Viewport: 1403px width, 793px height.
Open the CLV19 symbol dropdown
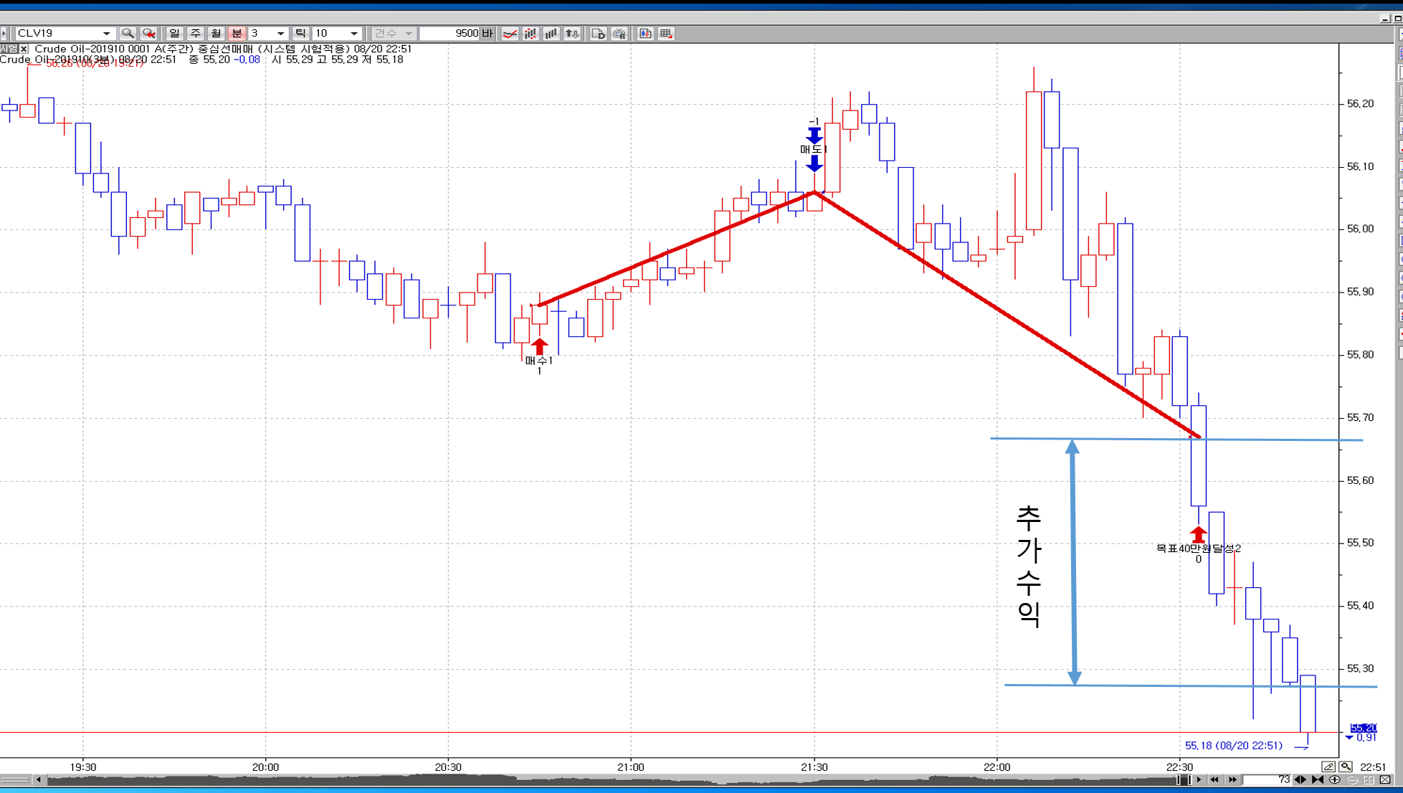click(x=106, y=34)
